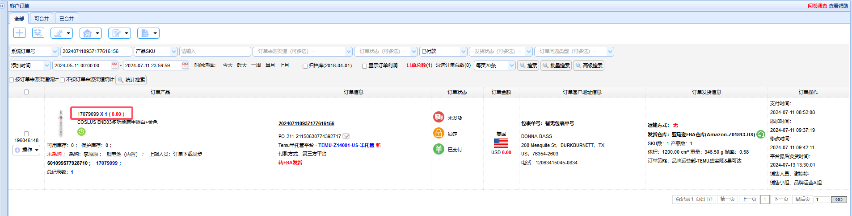Switch to the 已合并 tab
852x216 pixels.
(67, 19)
